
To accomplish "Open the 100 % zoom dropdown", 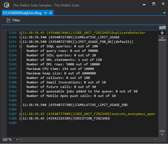I will (17, 140).
